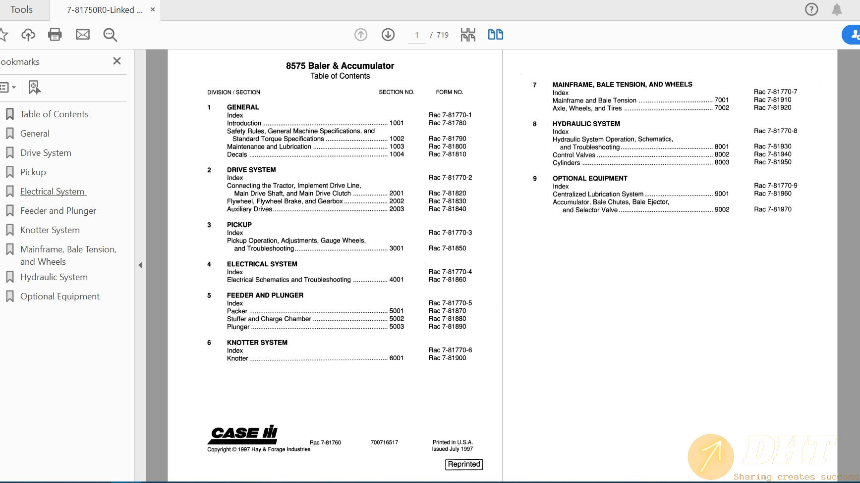This screenshot has width=860, height=483.
Task: Enable two-page book view
Action: point(495,35)
